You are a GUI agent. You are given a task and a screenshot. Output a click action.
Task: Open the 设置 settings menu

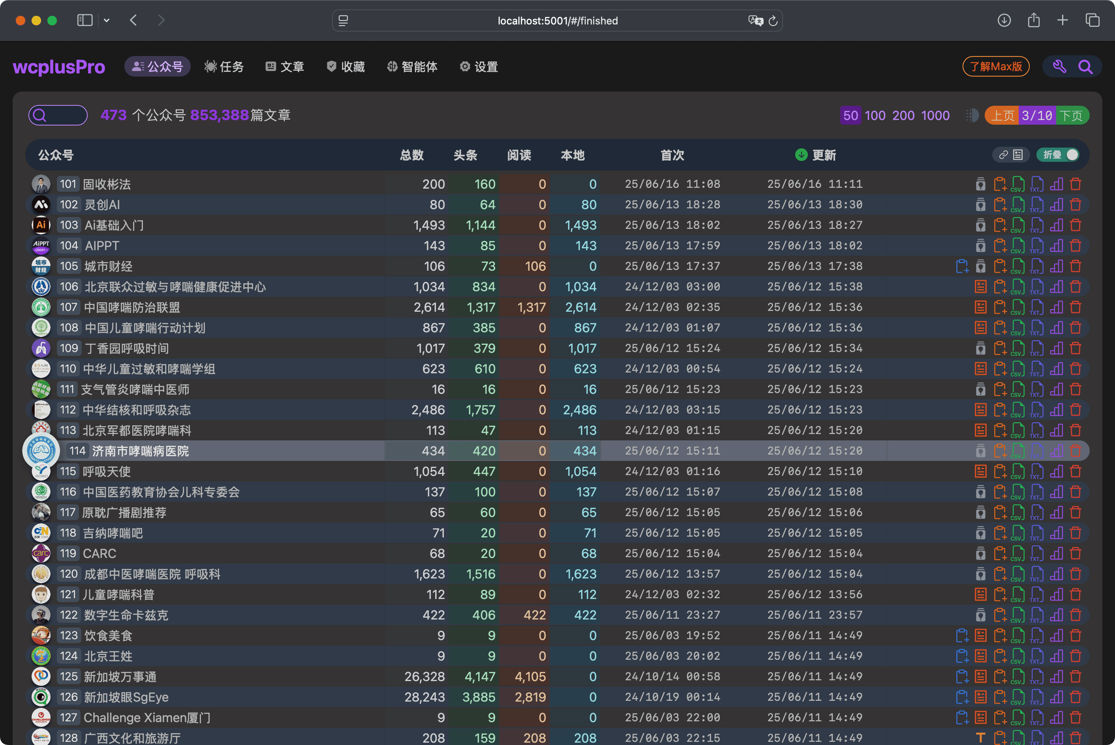478,67
